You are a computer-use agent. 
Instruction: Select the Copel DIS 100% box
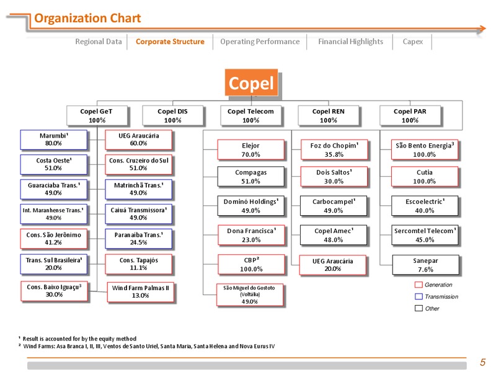pos(173,115)
